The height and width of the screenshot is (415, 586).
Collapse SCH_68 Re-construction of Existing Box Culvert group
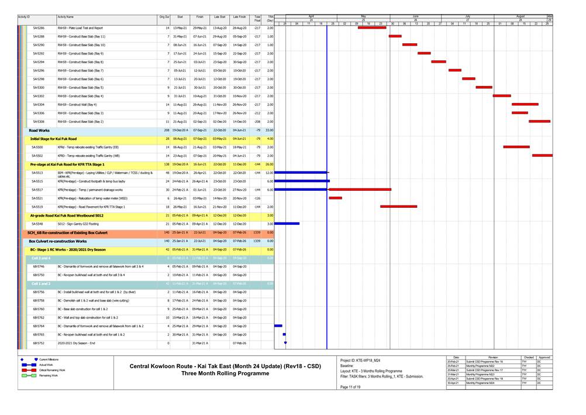[x=67, y=232]
